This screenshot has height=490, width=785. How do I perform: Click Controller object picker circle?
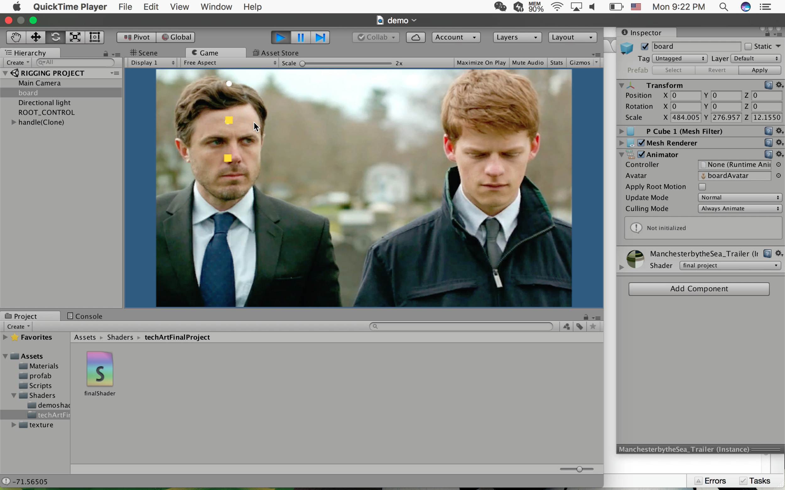click(778, 165)
